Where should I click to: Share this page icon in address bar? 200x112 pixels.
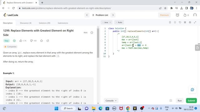[x=160, y=8]
